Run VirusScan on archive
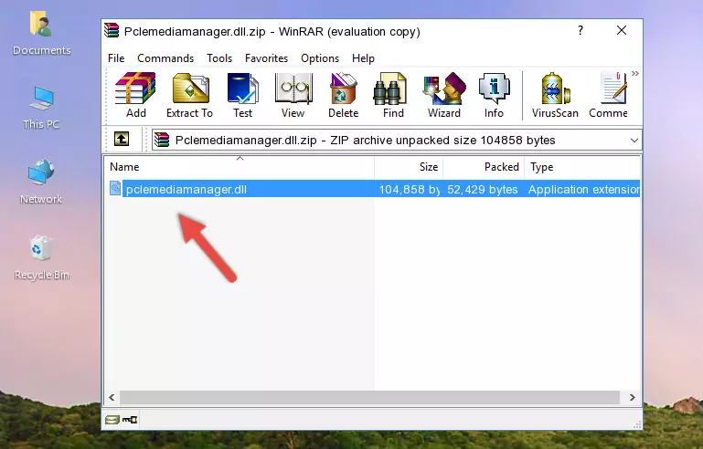 (555, 95)
